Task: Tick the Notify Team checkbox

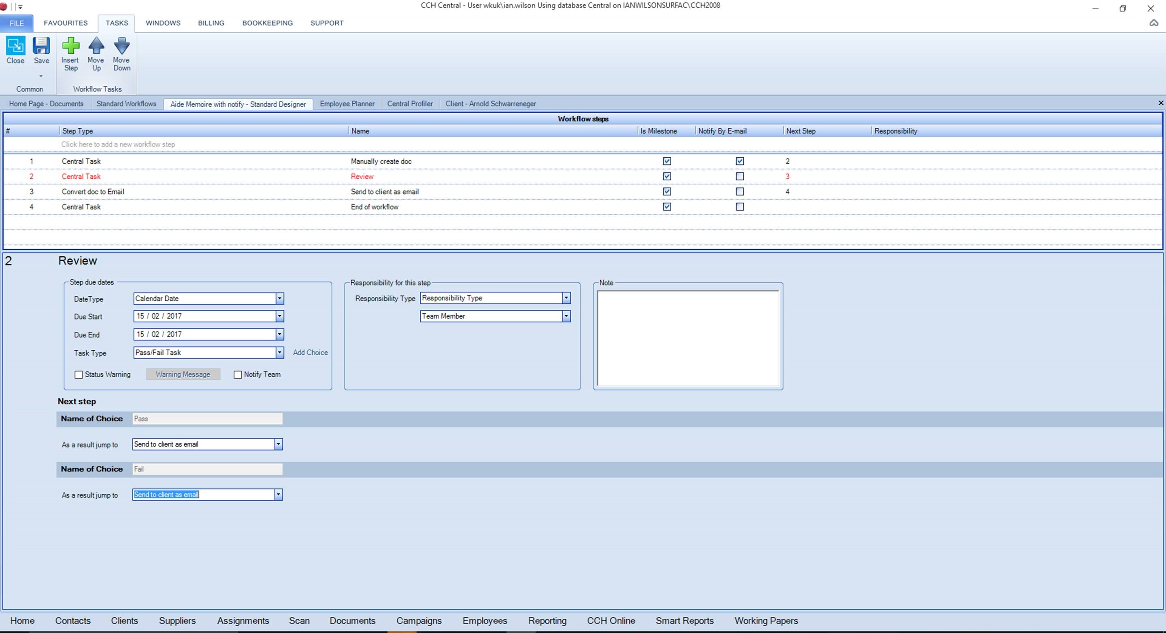Action: [238, 375]
